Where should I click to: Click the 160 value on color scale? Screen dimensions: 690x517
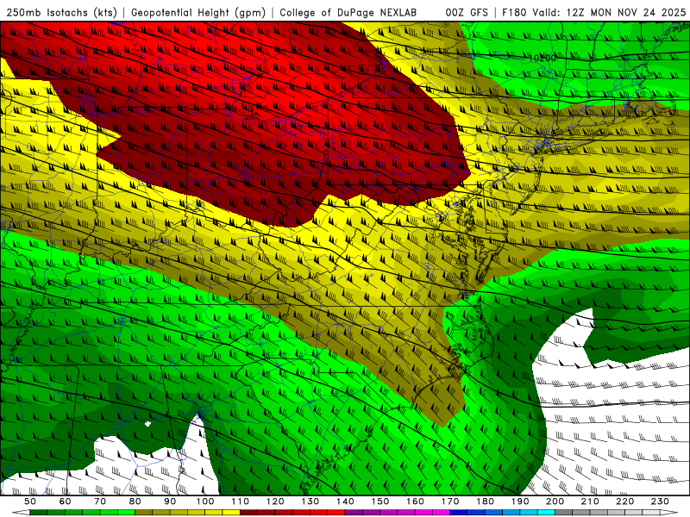[415, 501]
